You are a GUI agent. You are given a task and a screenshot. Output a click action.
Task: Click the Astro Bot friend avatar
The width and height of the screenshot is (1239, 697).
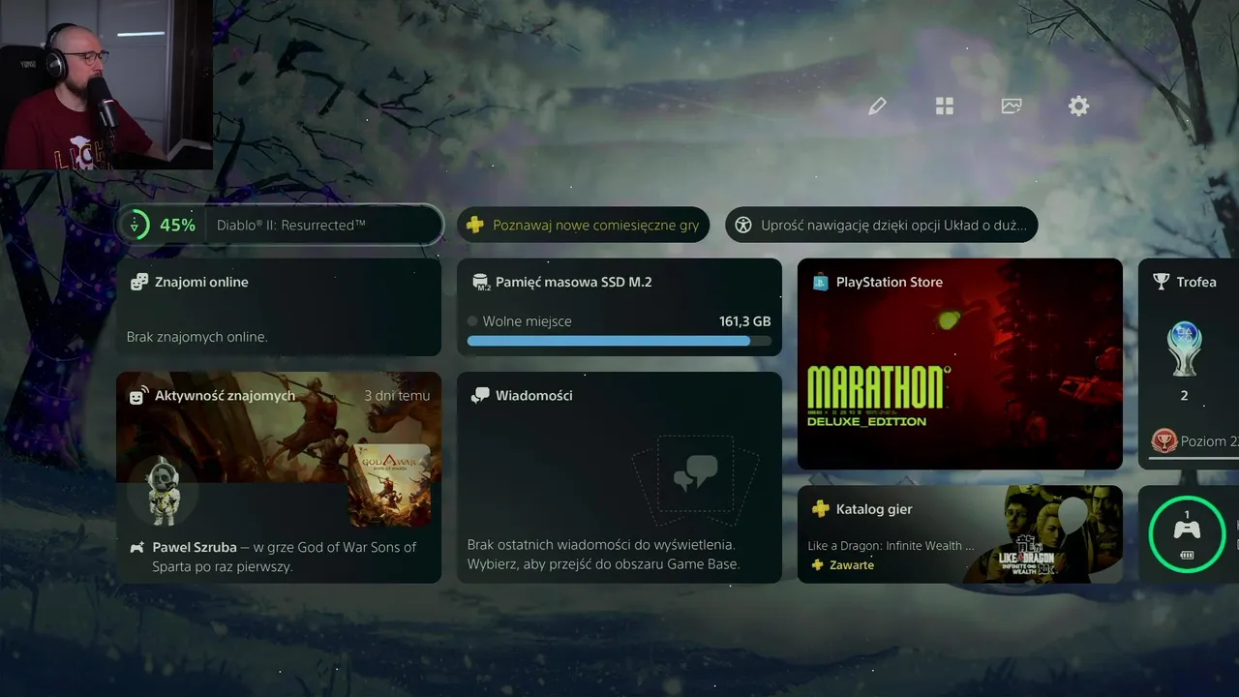[163, 491]
